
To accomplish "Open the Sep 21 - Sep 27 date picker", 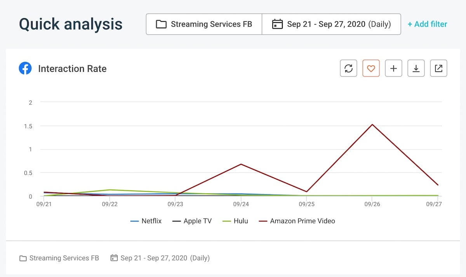I will [332, 24].
